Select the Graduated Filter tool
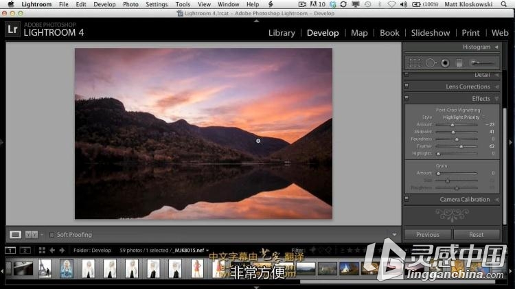This screenshot has width=515, height=289. click(459, 62)
